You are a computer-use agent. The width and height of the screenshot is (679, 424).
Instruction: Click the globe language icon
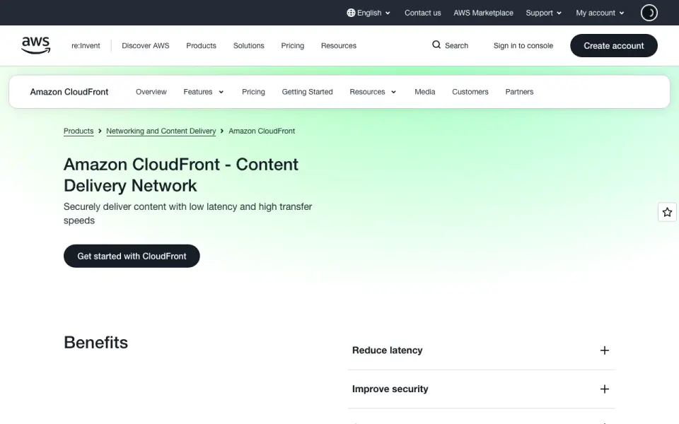[x=351, y=13]
